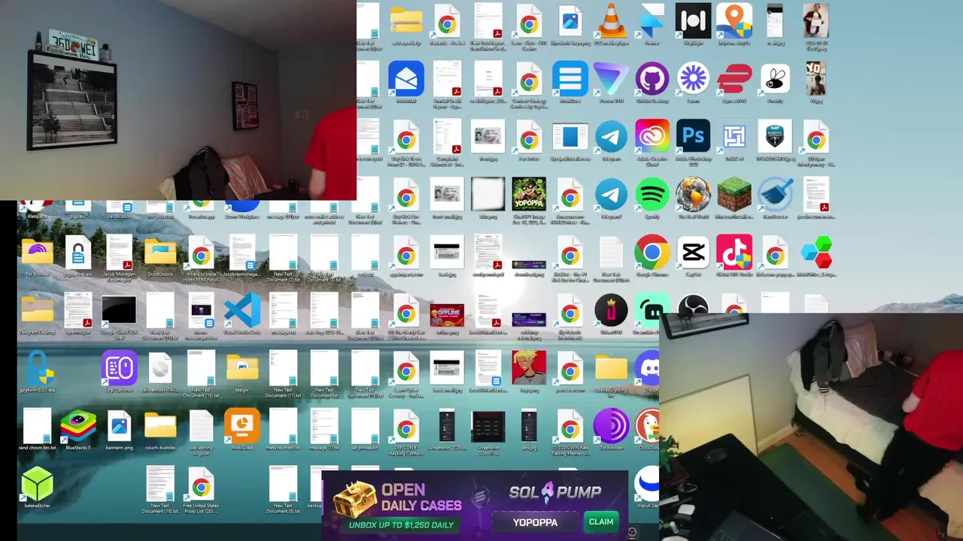Open the couch-buddies folder
The height and width of the screenshot is (541, 963).
160,427
